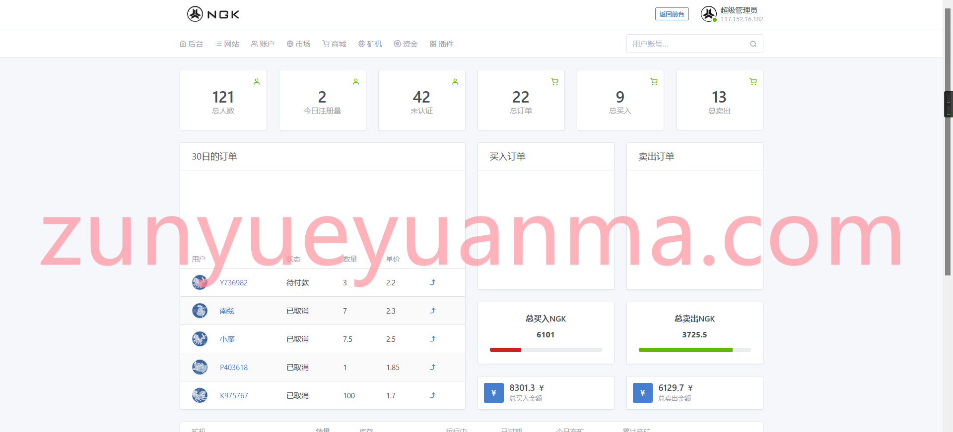Click the page vertical scrollbar

click(x=948, y=141)
